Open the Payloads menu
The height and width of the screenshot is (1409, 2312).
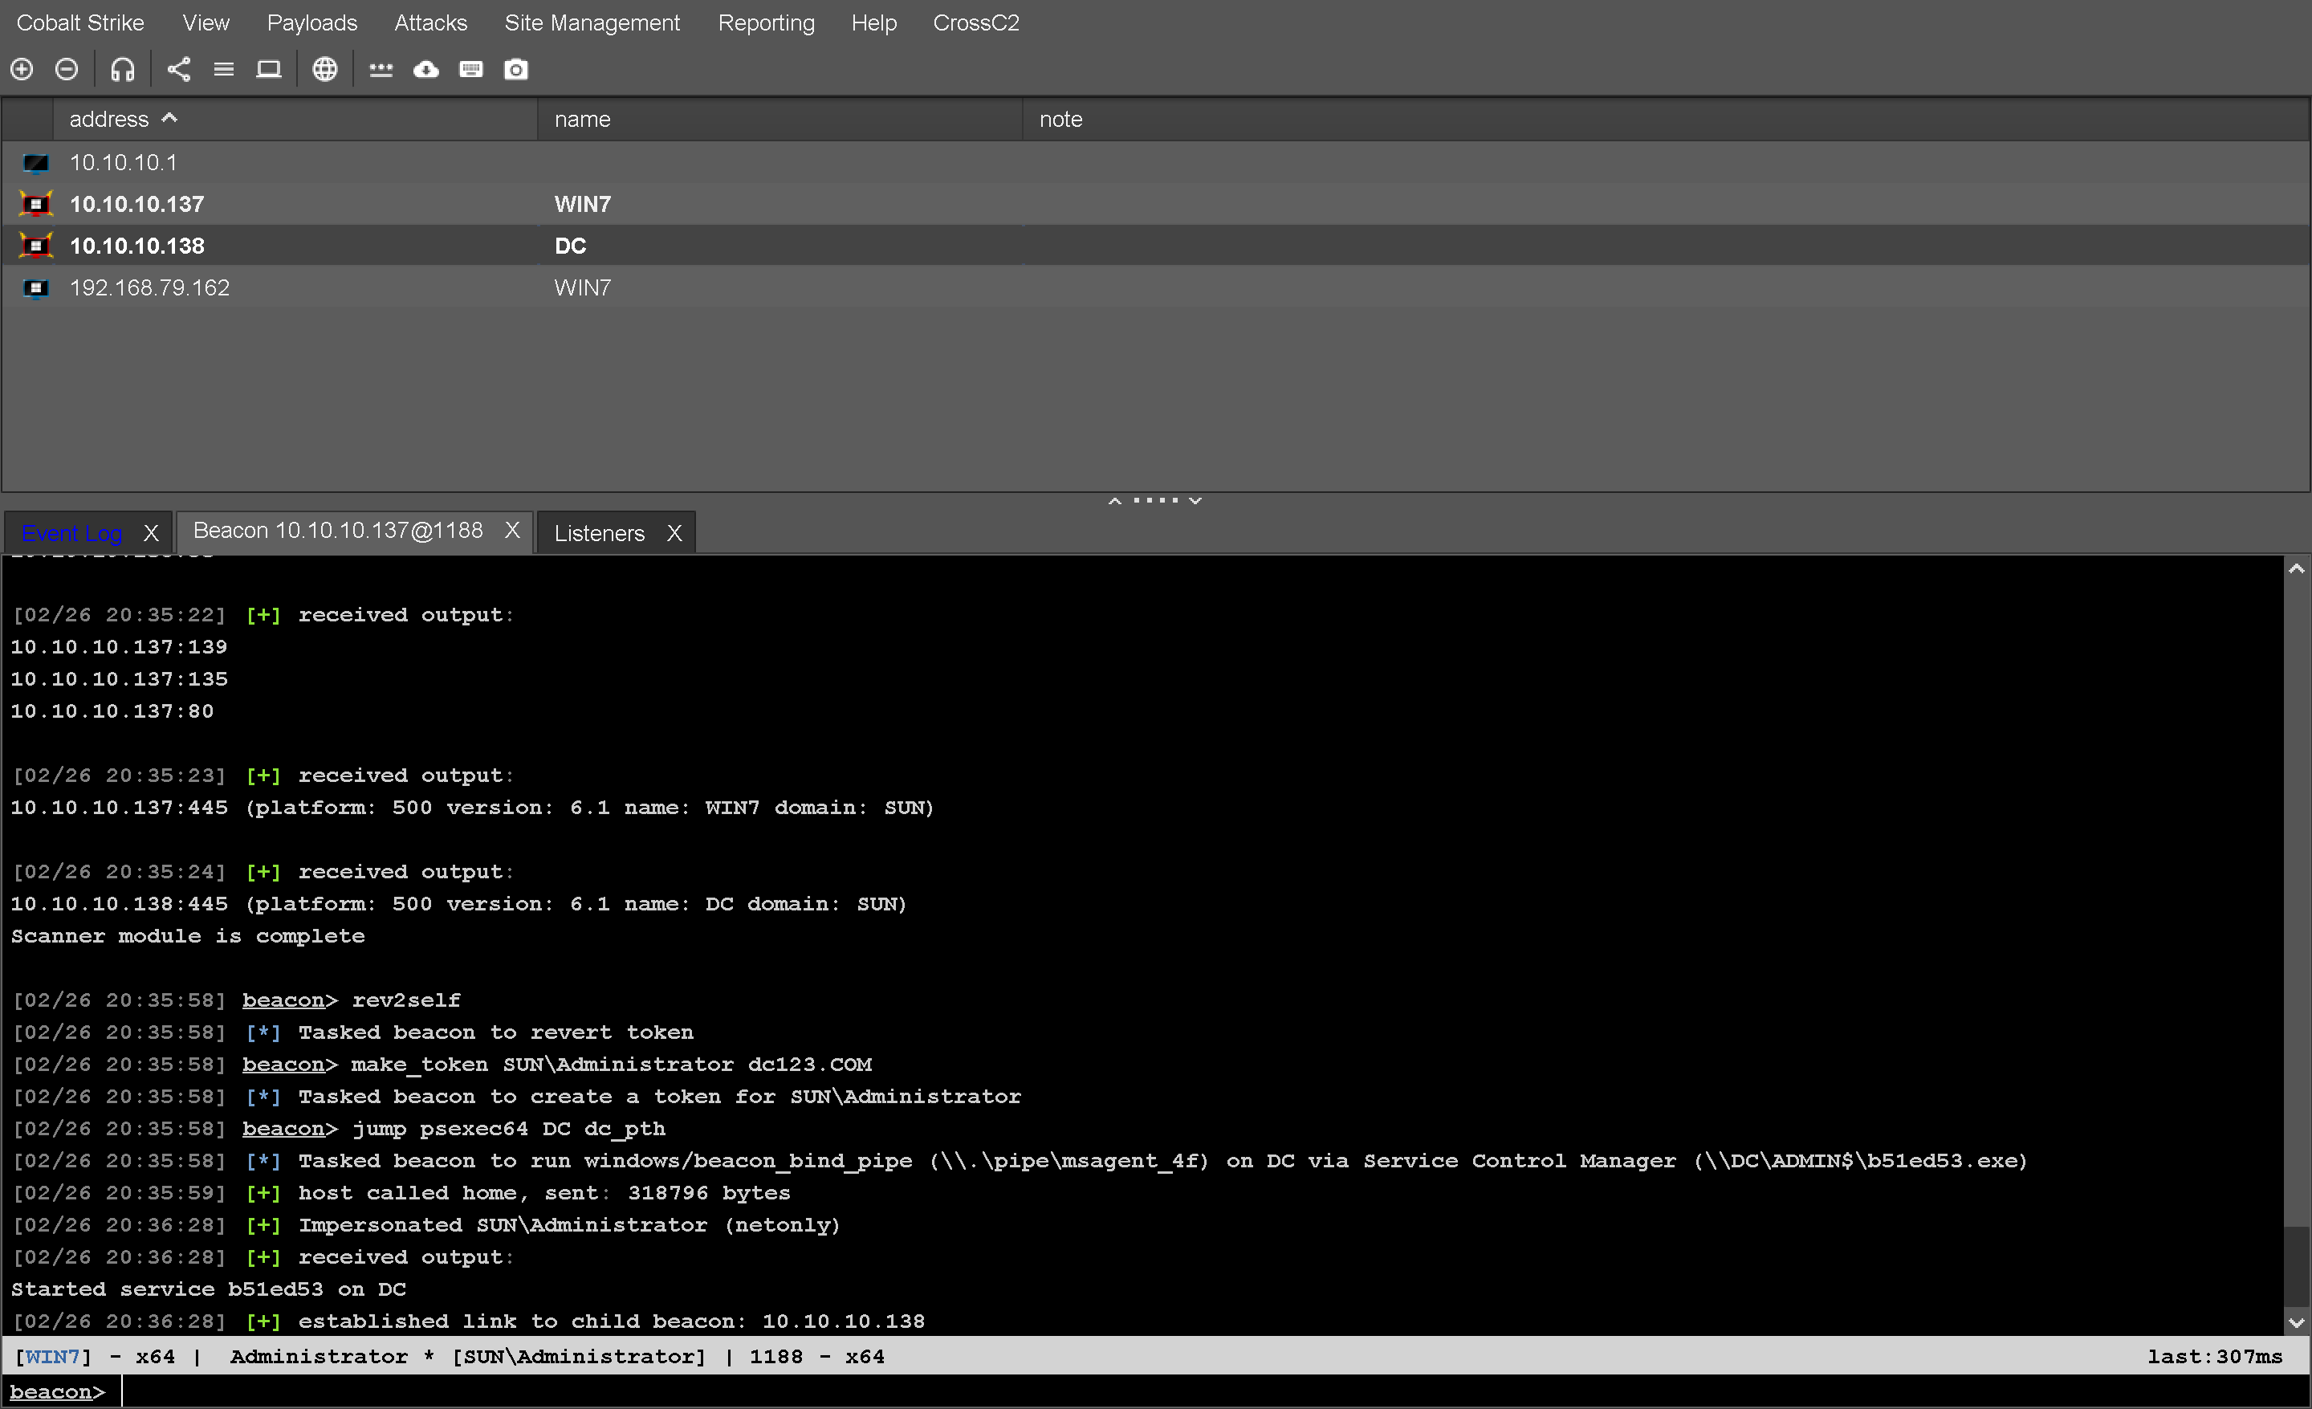(311, 22)
